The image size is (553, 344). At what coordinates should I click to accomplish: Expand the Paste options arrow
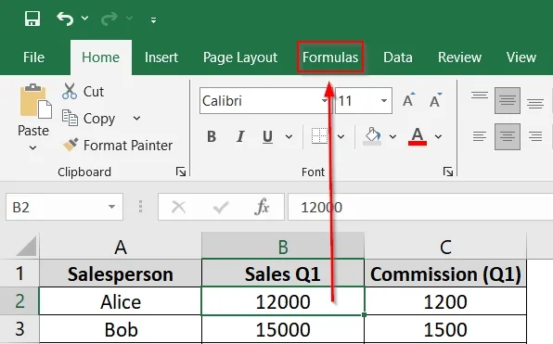tap(32, 147)
